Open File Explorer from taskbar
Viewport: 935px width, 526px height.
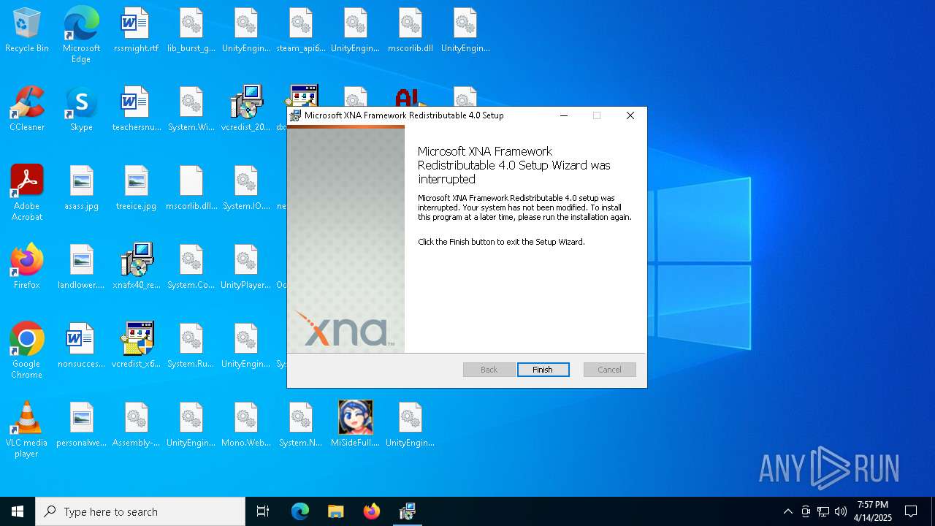[x=336, y=511]
